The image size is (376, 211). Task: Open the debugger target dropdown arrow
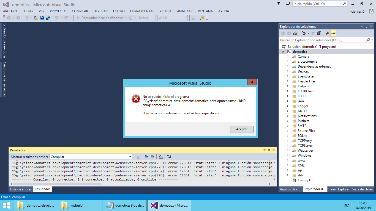[x=126, y=18]
